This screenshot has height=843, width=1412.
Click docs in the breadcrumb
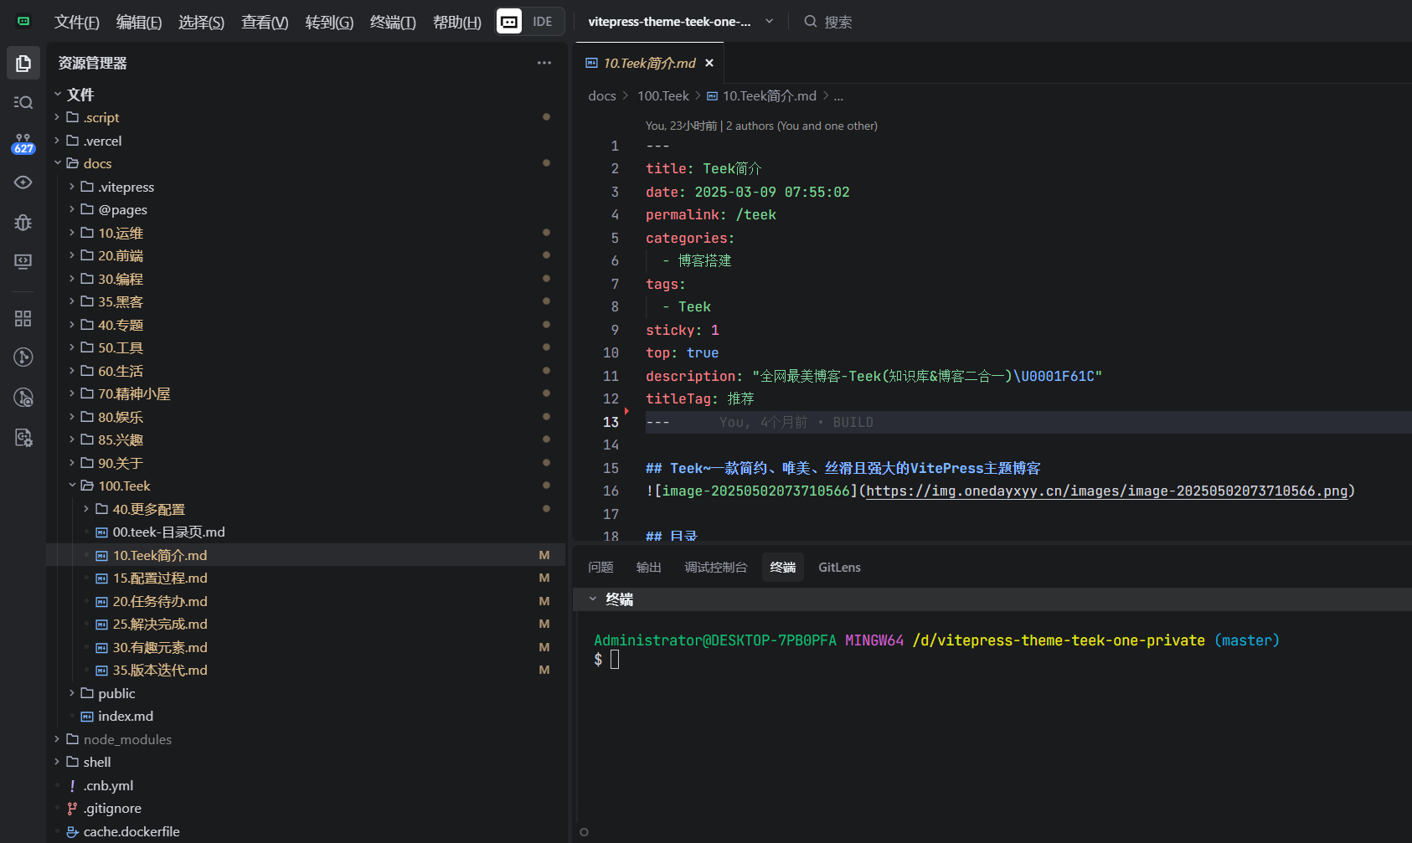[x=602, y=96]
